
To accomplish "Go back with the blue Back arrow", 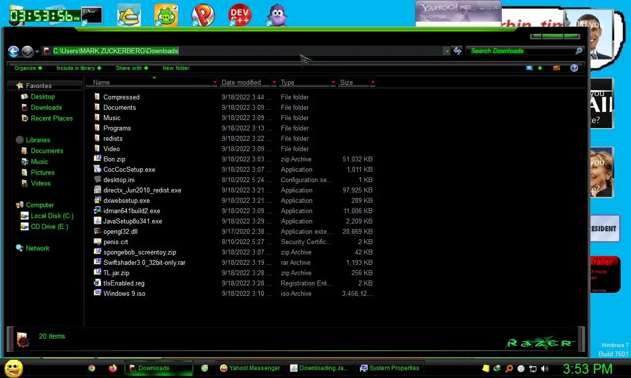I will pyautogui.click(x=14, y=51).
